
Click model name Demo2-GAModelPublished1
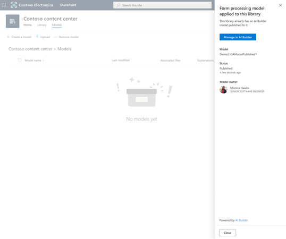[x=238, y=54]
